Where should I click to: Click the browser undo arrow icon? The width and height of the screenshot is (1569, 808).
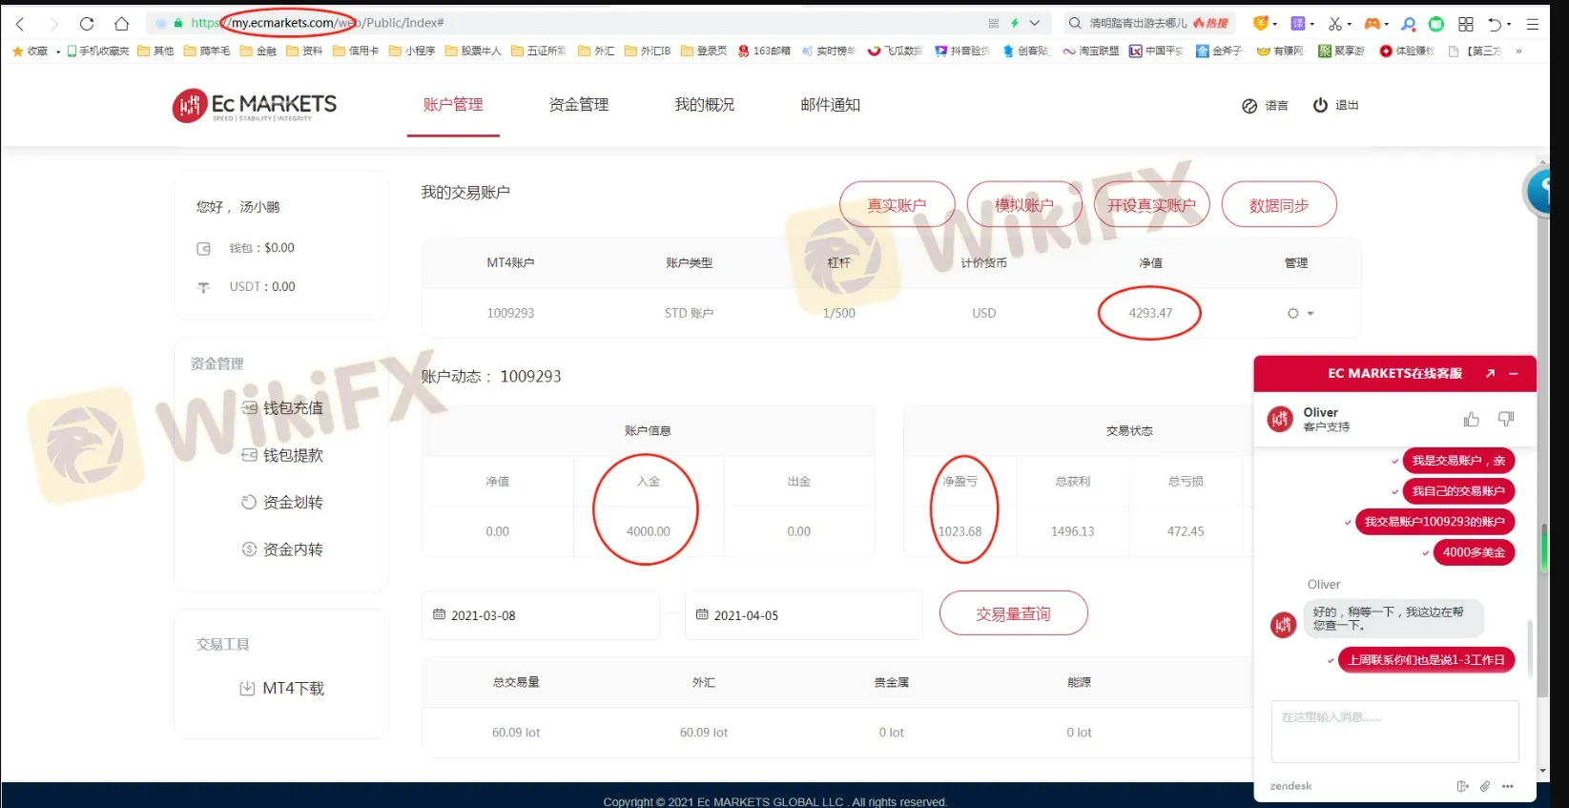pos(1495,24)
